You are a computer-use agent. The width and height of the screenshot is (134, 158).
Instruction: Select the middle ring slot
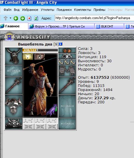pyautogui.click(x=67, y=62)
